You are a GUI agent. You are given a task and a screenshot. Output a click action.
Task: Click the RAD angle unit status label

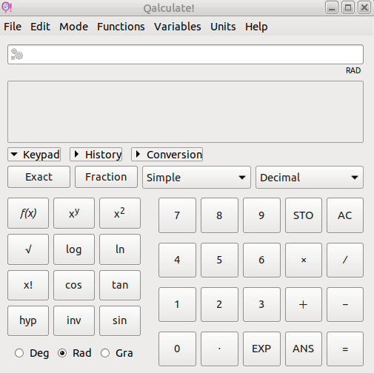tap(353, 70)
